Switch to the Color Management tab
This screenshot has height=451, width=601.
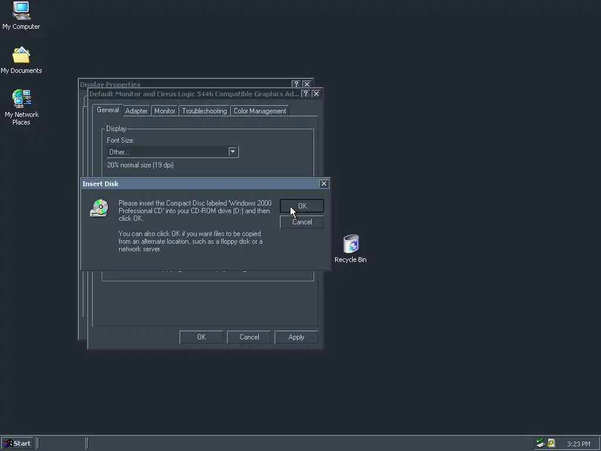[260, 111]
